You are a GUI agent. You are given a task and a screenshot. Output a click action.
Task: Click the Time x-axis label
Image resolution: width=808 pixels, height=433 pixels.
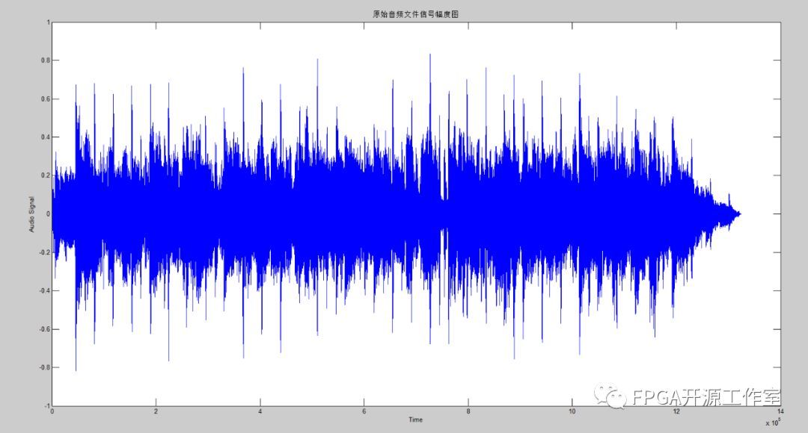(415, 420)
